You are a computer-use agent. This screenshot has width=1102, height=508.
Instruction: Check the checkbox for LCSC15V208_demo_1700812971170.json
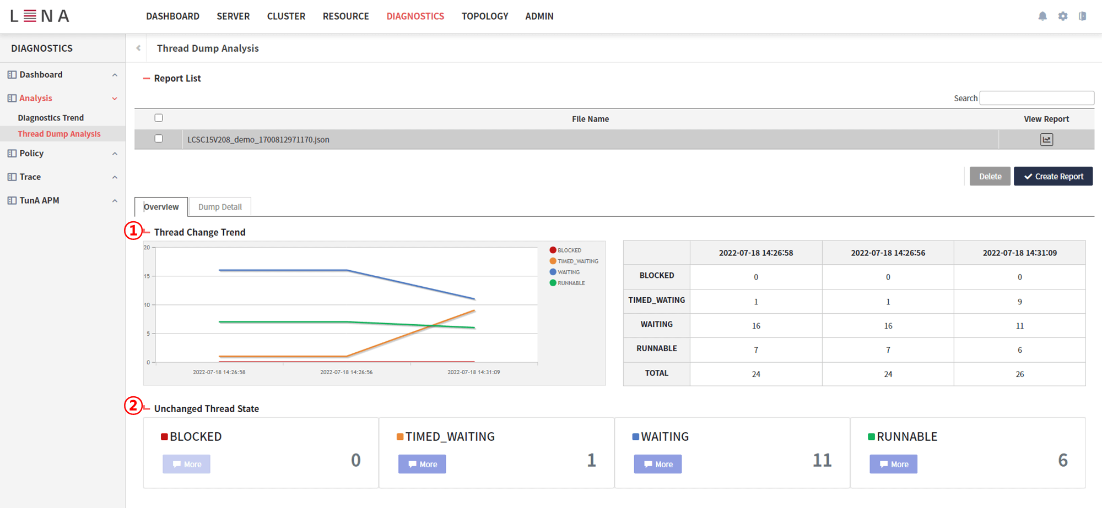tap(159, 139)
